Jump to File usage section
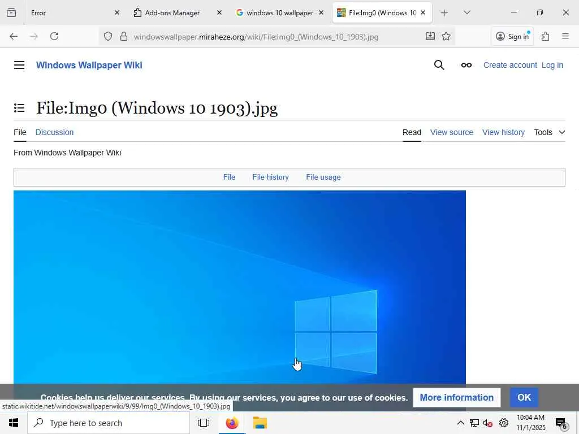579x434 pixels. [323, 177]
